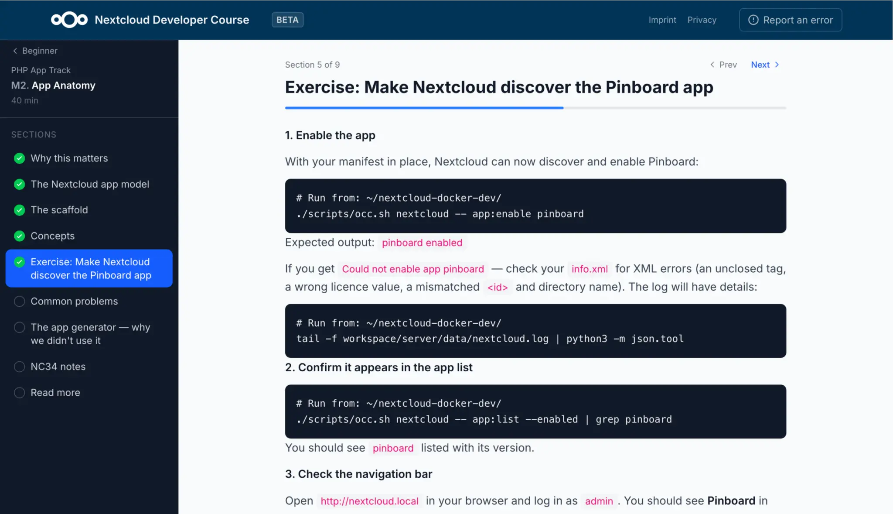
Task: Click the 'pinboard enabled' inline code
Action: pyautogui.click(x=422, y=243)
